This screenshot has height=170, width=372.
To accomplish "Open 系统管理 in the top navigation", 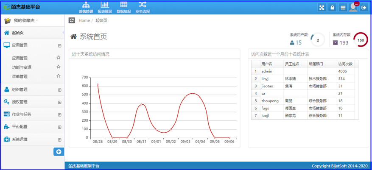I will [86, 7].
